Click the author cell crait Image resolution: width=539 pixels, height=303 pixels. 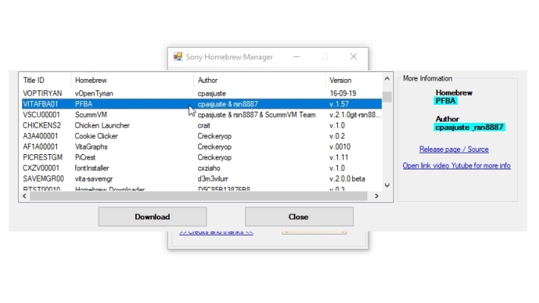pyautogui.click(x=204, y=125)
